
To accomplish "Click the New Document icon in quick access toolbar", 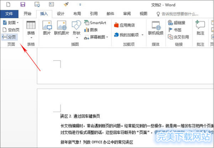I will [x=8, y=5].
